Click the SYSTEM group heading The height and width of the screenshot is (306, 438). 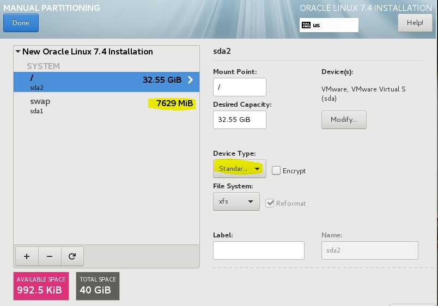pyautogui.click(x=43, y=66)
